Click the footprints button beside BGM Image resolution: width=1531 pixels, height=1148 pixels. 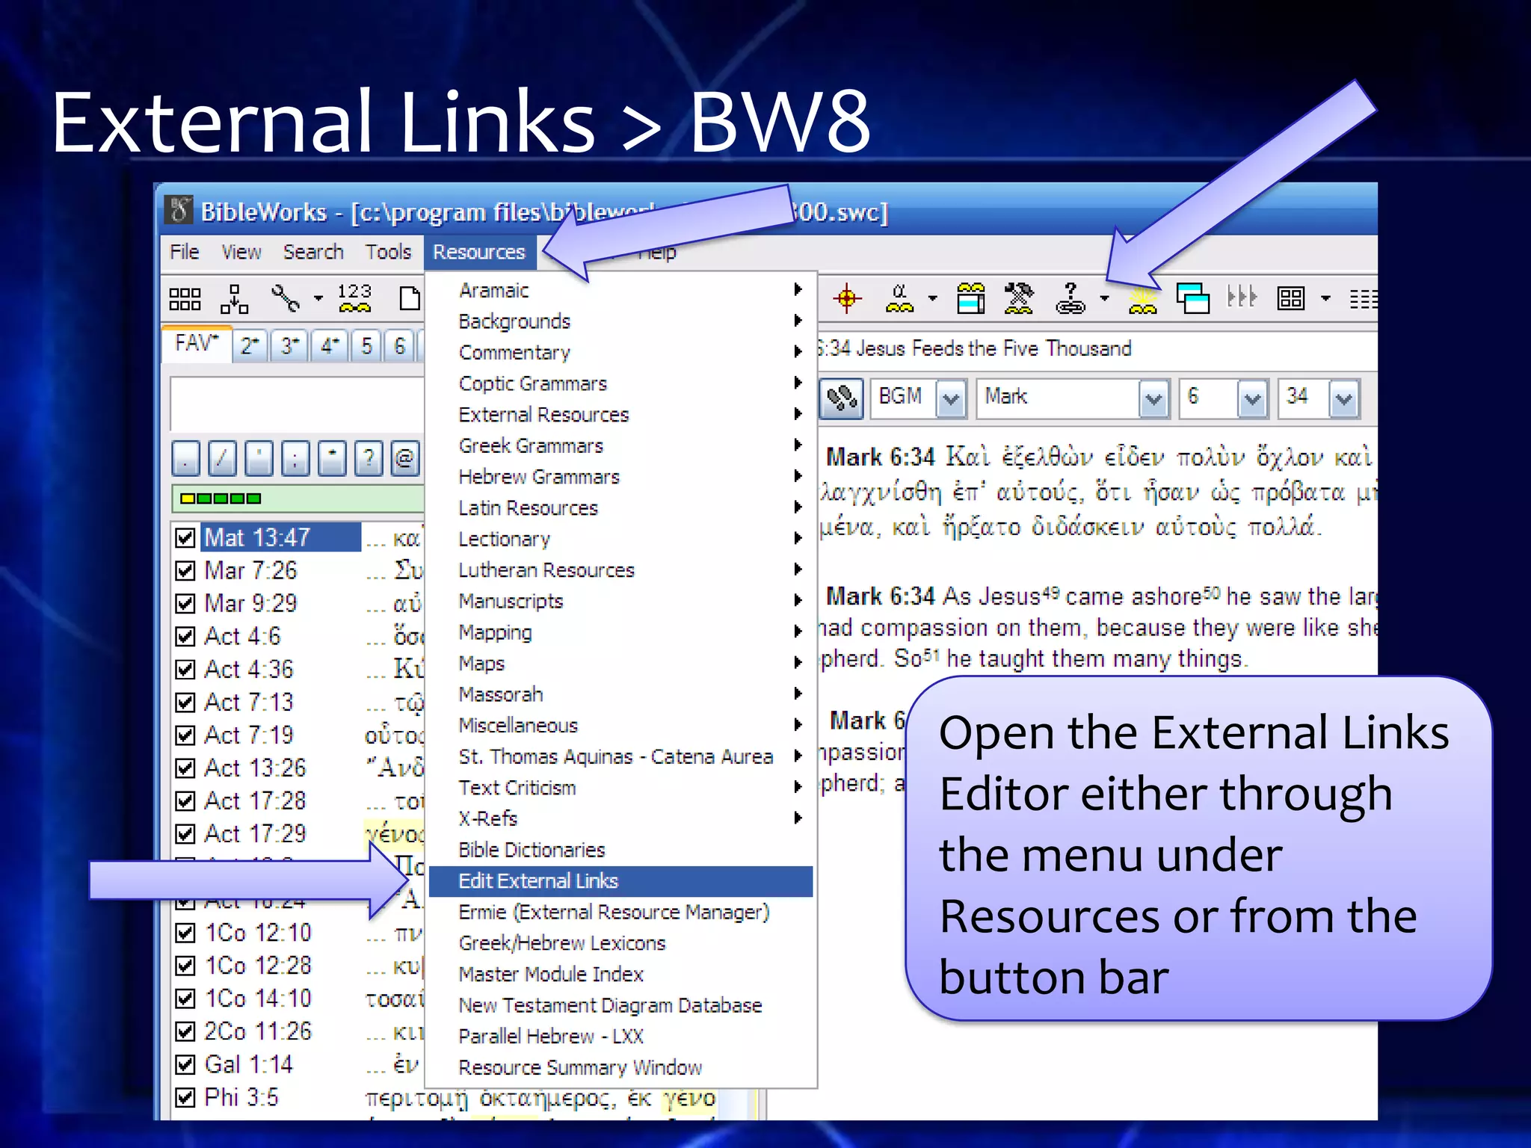[x=842, y=398]
